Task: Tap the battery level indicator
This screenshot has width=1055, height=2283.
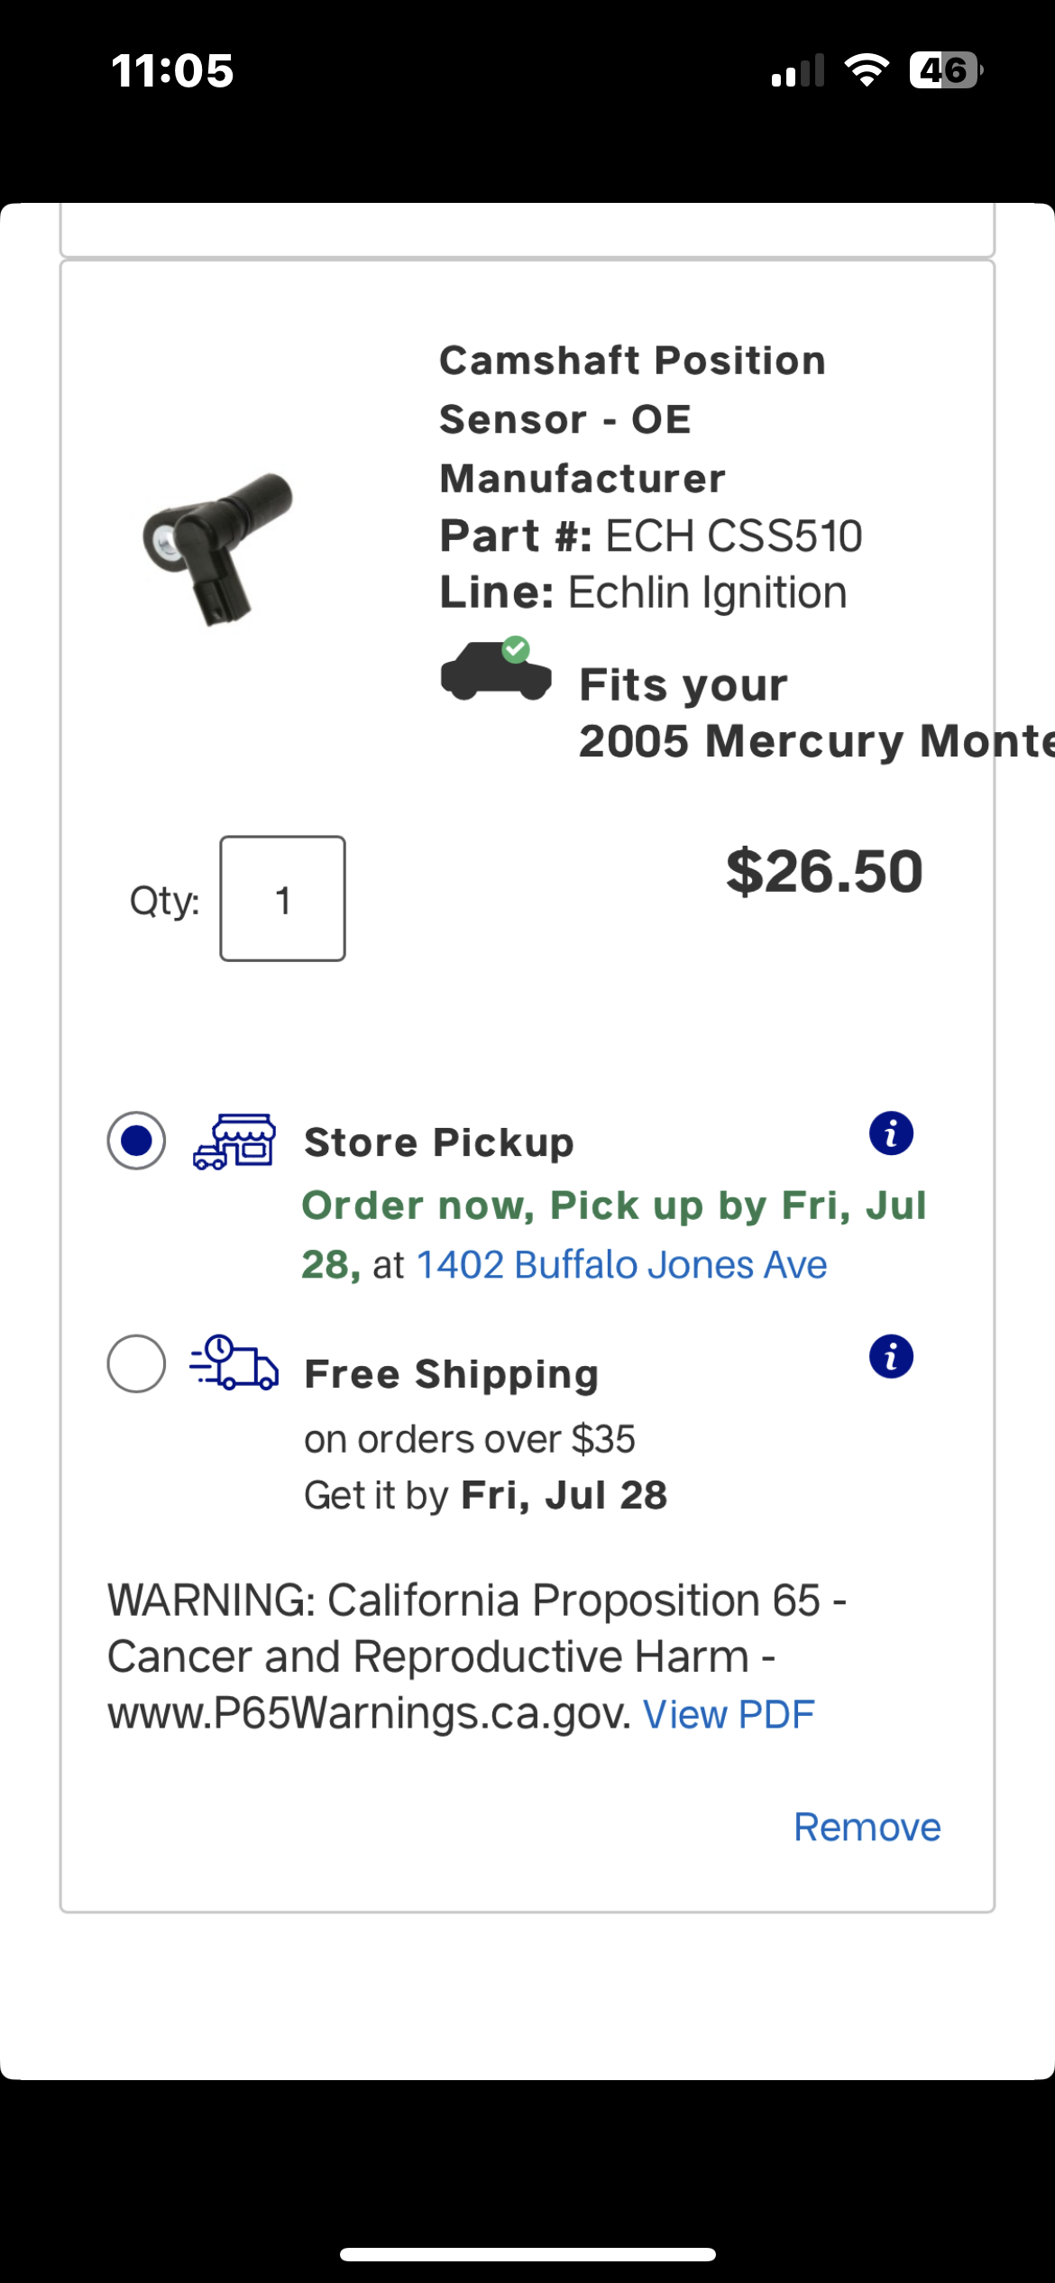Action: click(945, 70)
